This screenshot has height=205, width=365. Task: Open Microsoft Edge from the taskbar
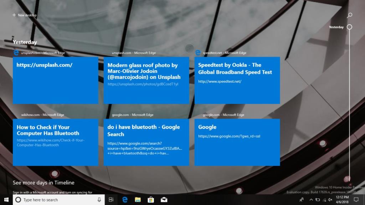124,200
